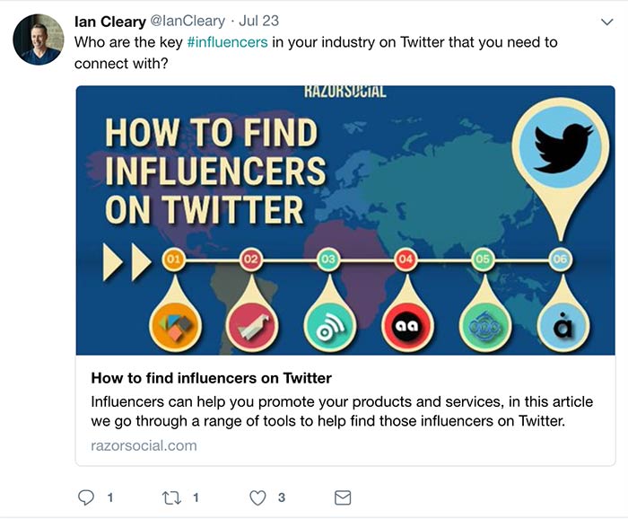Click the yellow double-arrow play marker

click(125, 261)
